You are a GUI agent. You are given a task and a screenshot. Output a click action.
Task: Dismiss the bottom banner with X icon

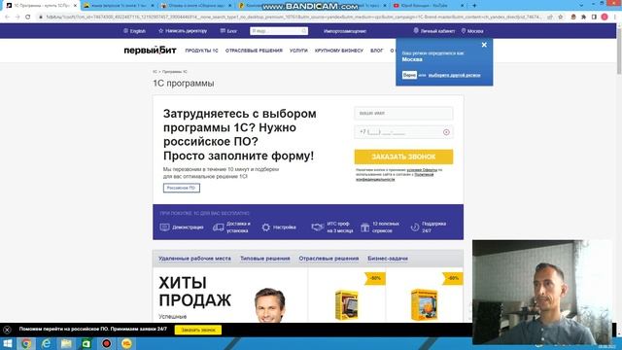point(7,330)
